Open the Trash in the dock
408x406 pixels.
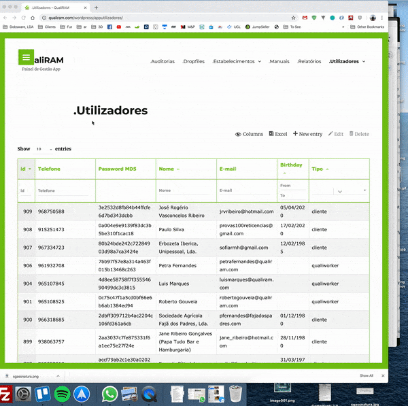coord(235,393)
